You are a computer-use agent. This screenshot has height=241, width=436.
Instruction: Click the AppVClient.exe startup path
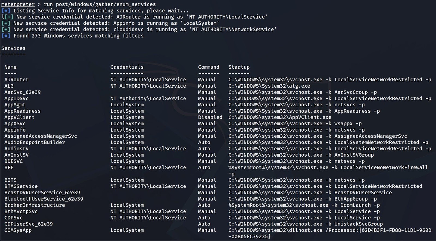(x=280, y=117)
